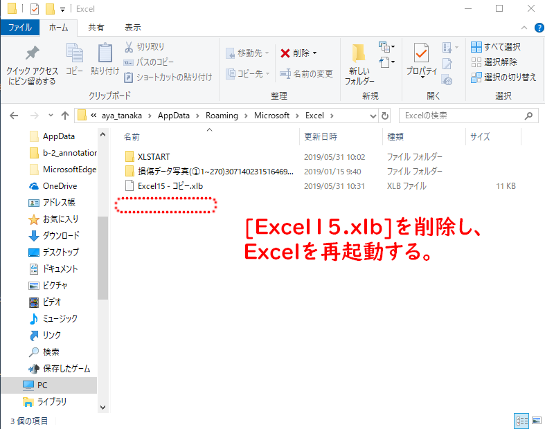545x429 pixels.
Task: Go Forward with right arrow
Action: pos(35,116)
